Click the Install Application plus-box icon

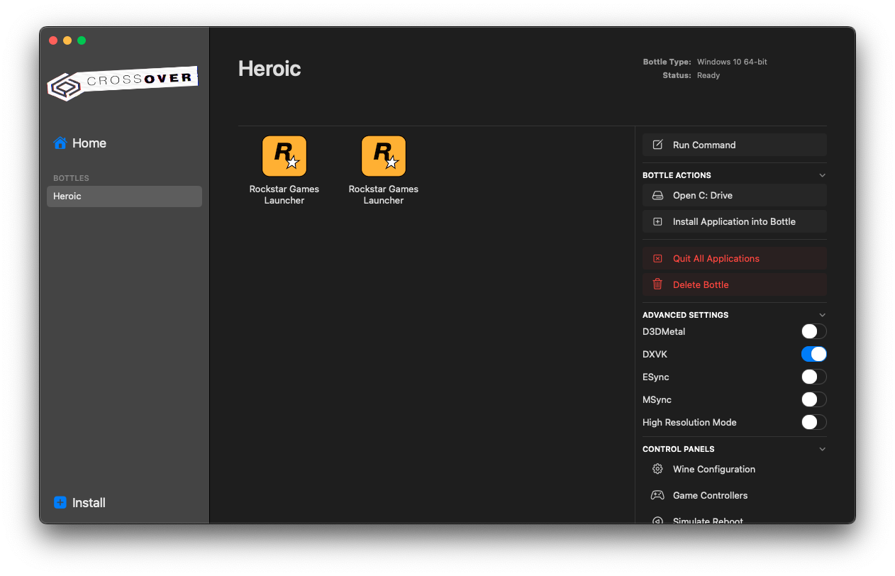point(657,221)
